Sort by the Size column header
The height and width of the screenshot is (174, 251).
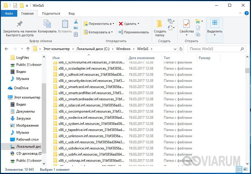(209, 58)
